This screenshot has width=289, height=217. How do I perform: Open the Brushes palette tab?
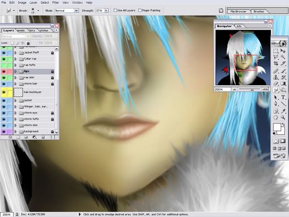259,12
